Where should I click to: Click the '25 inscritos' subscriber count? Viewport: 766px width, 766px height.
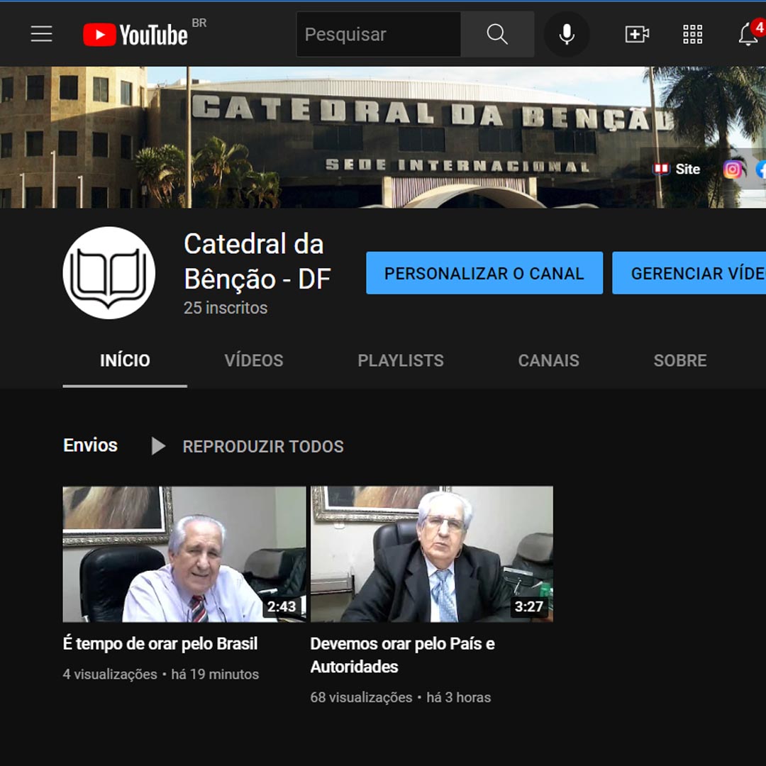click(x=226, y=308)
